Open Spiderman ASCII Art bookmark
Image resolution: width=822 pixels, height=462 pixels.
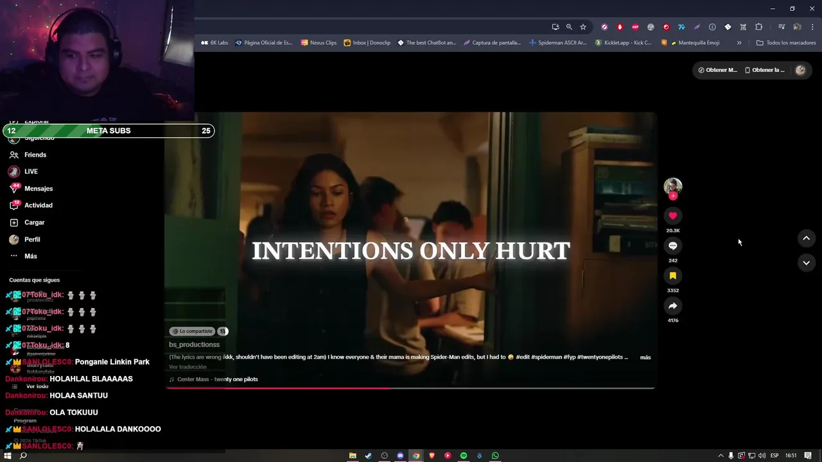click(558, 43)
